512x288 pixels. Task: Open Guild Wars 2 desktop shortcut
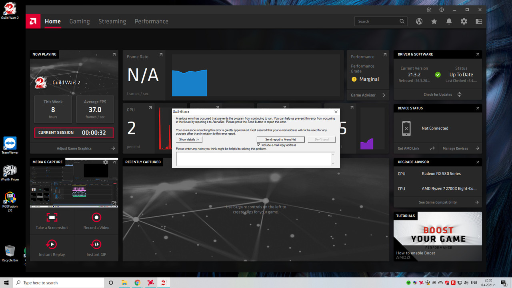point(10,10)
